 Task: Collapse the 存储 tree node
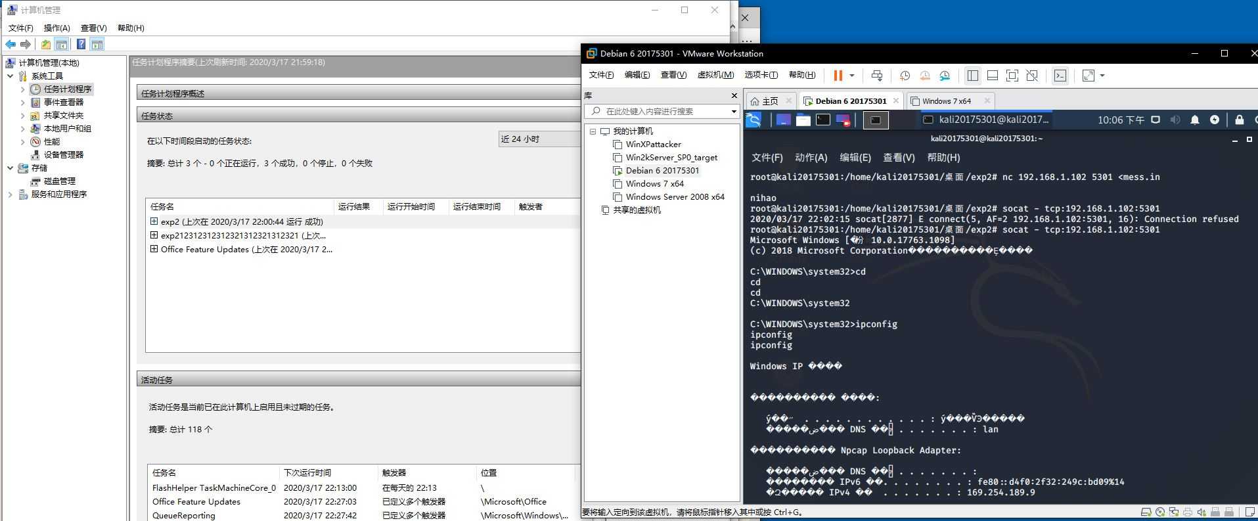[11, 168]
